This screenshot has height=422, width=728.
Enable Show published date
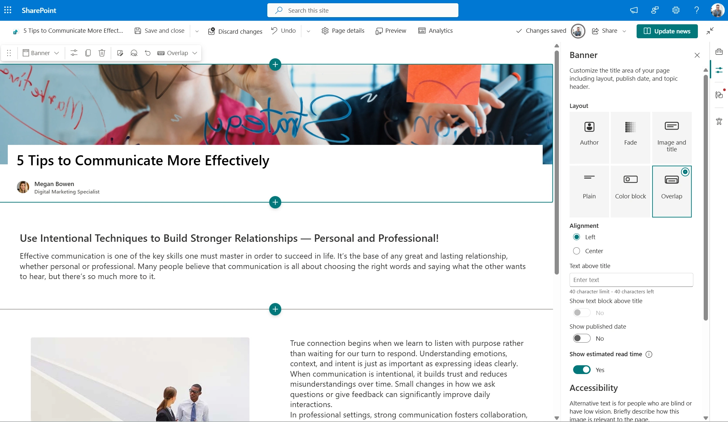(581, 338)
